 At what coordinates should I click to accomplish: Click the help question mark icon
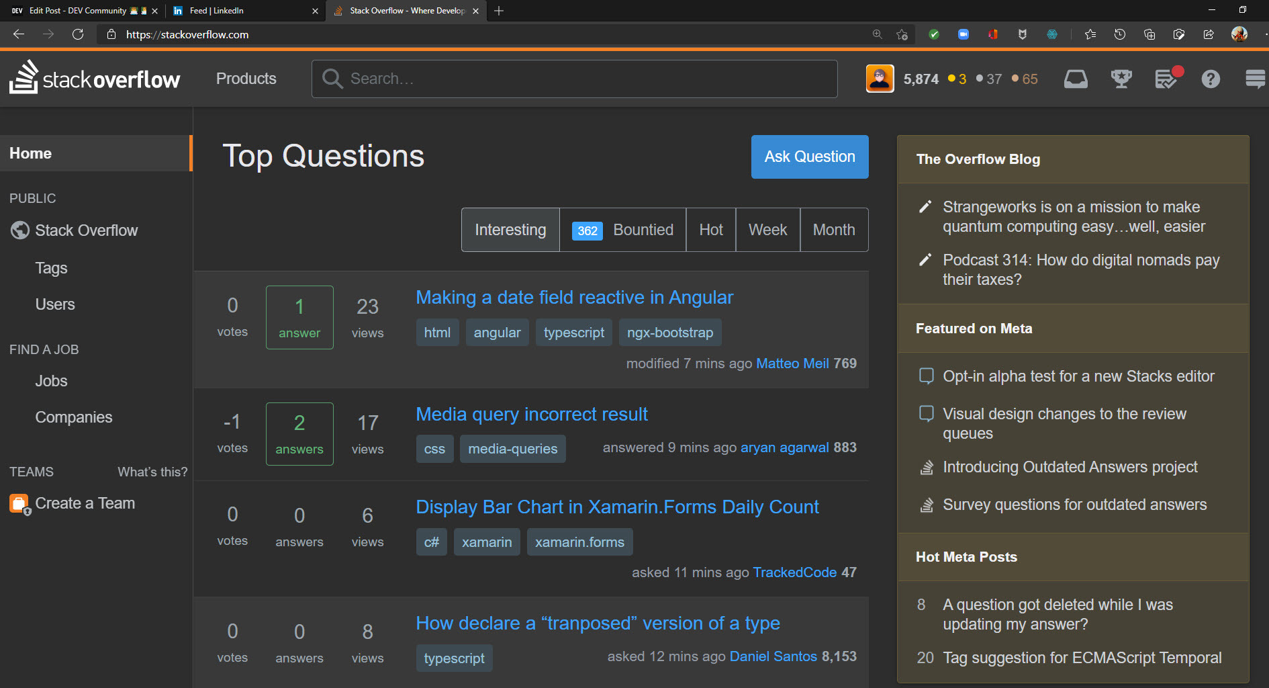click(x=1211, y=79)
